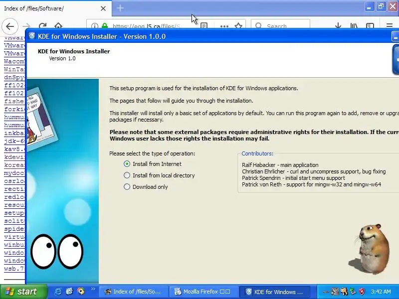
Task: Click the second quick launch icon next to IE
Action: click(x=69, y=292)
